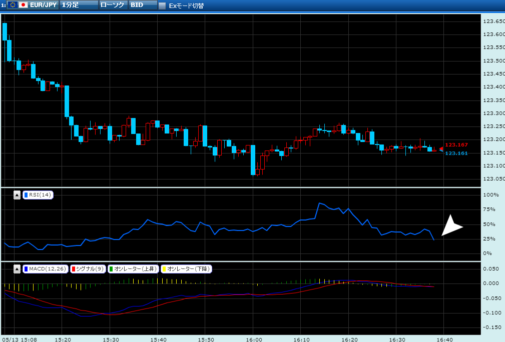Open the ローソク chart type dropdown
The width and height of the screenshot is (505, 342).
[114, 5]
